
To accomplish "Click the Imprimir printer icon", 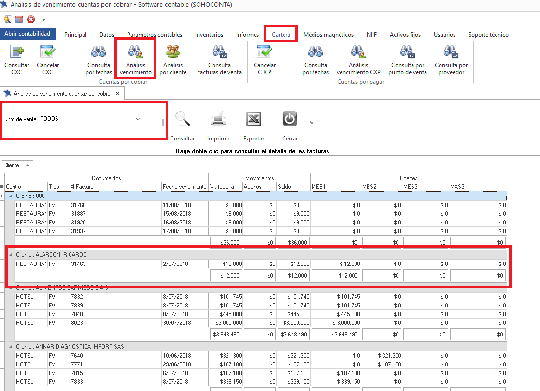I will (x=218, y=119).
